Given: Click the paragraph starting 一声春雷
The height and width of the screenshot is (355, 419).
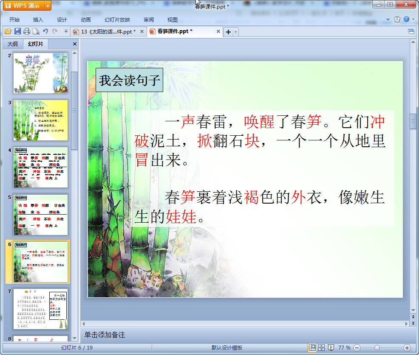Looking at the screenshot, I should [260, 140].
